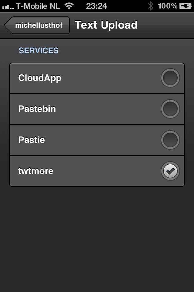The height and width of the screenshot is (292, 194).
Task: Pick the Pastebin service label
Action: (x=37, y=109)
